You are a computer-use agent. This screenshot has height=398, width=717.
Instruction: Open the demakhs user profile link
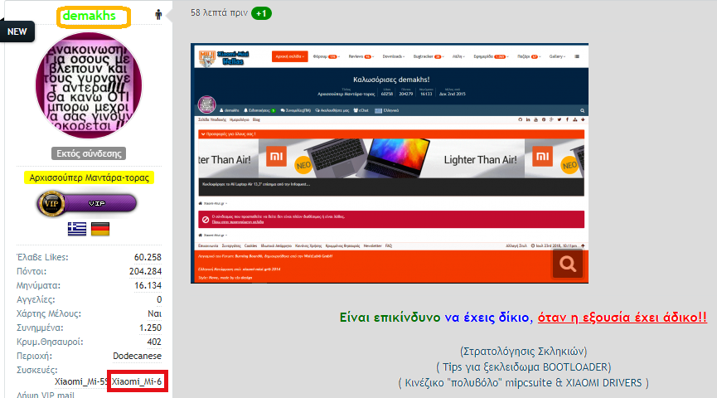90,16
